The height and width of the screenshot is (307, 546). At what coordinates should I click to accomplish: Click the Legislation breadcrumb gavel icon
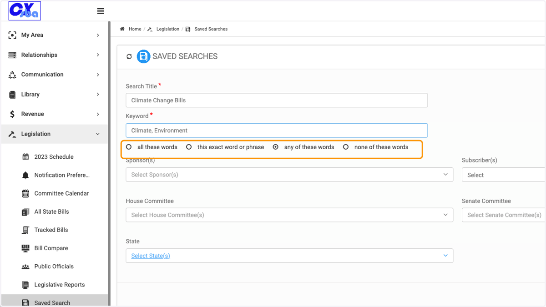tap(150, 29)
